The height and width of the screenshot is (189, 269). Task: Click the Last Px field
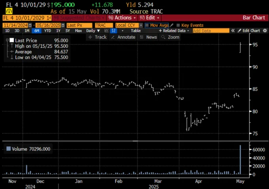80,25
